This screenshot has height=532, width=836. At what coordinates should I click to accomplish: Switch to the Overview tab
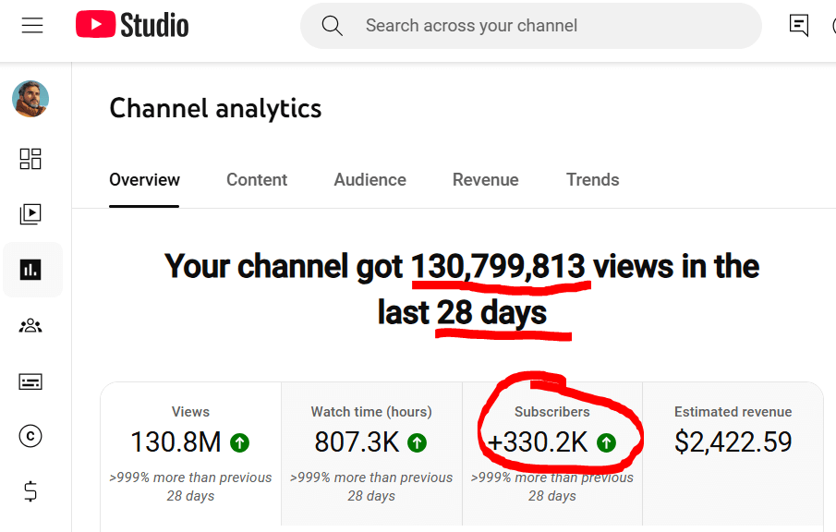coord(144,180)
